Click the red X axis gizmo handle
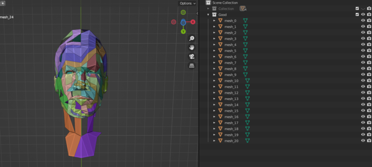Image resolution: width=372 pixels, height=167 pixels. pos(193,22)
